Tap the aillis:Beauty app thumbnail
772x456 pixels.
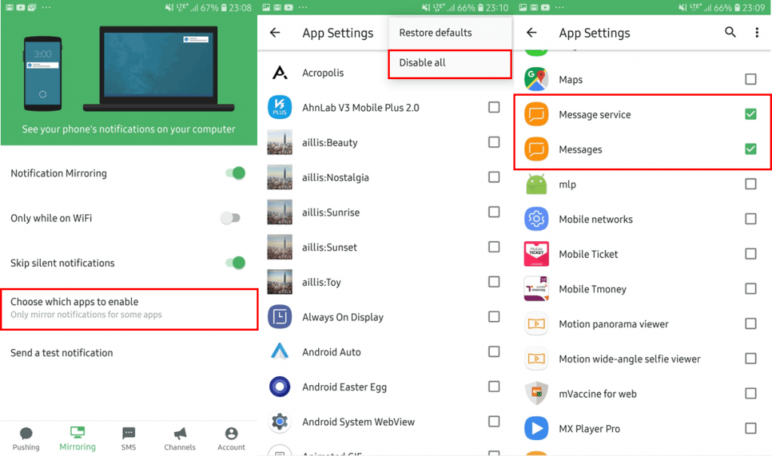coord(280,142)
